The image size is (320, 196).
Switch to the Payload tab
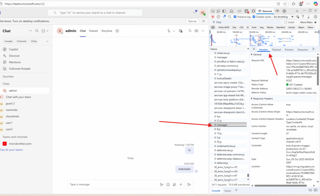[276, 50]
